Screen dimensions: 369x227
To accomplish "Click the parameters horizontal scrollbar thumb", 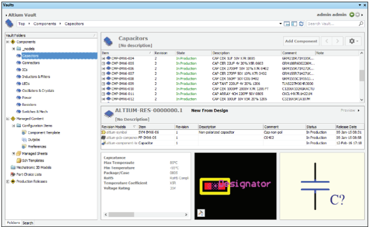I will point(121,215).
